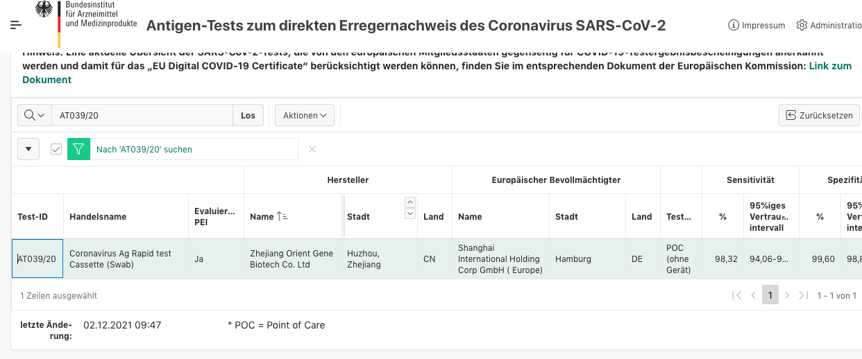This screenshot has height=359, width=862.
Task: Click the Zurücksetzen reset button
Action: (820, 115)
